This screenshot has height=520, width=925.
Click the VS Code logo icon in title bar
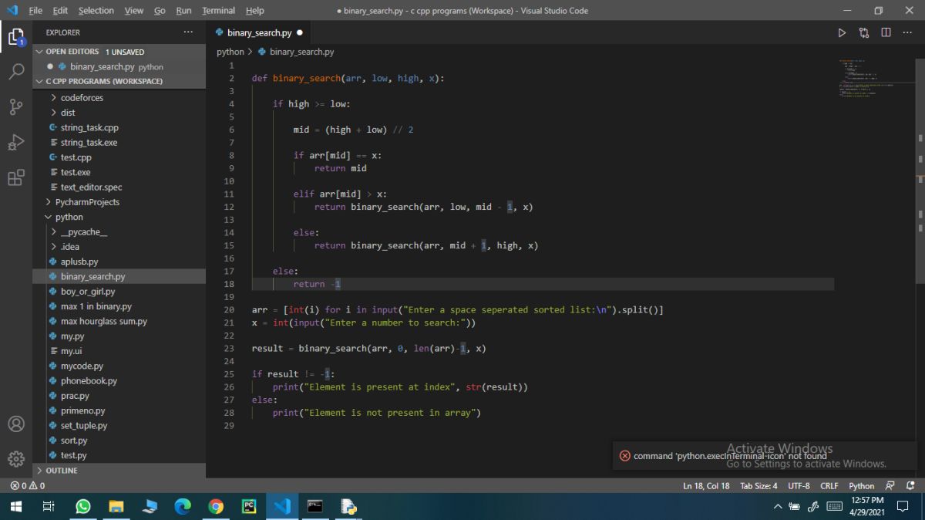click(12, 10)
